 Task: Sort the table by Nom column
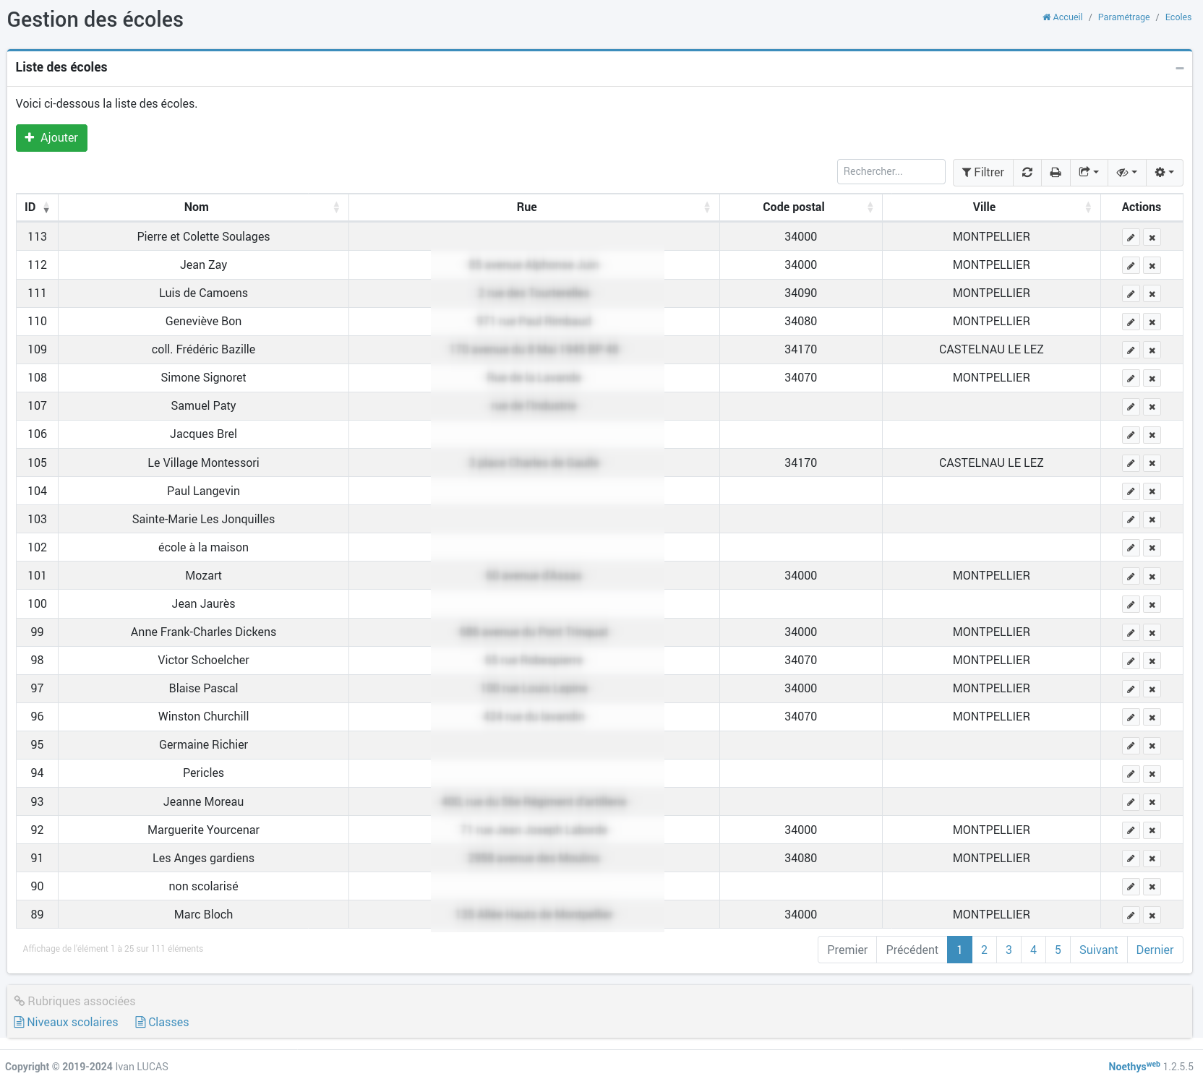click(x=196, y=207)
